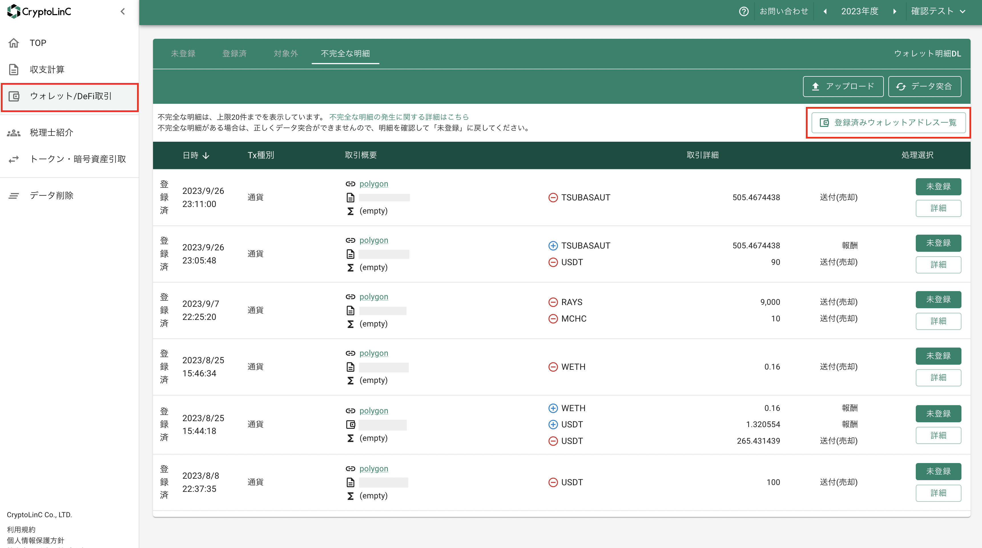
Task: Open トークン・暗号資産引取 swap icon
Action: pyautogui.click(x=14, y=159)
